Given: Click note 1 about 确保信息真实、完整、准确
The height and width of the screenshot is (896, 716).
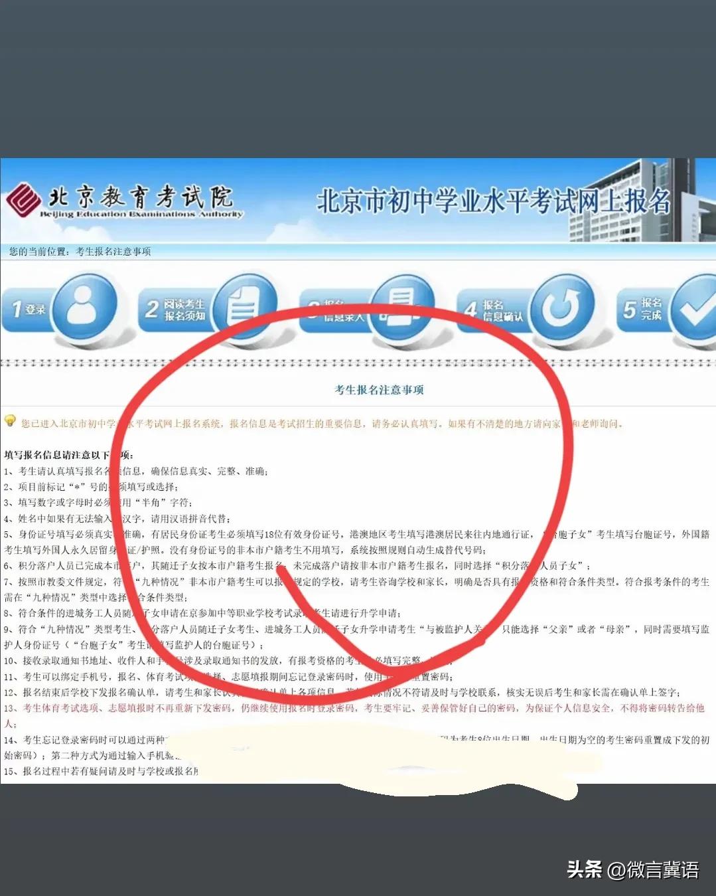Looking at the screenshot, I should 136,471.
